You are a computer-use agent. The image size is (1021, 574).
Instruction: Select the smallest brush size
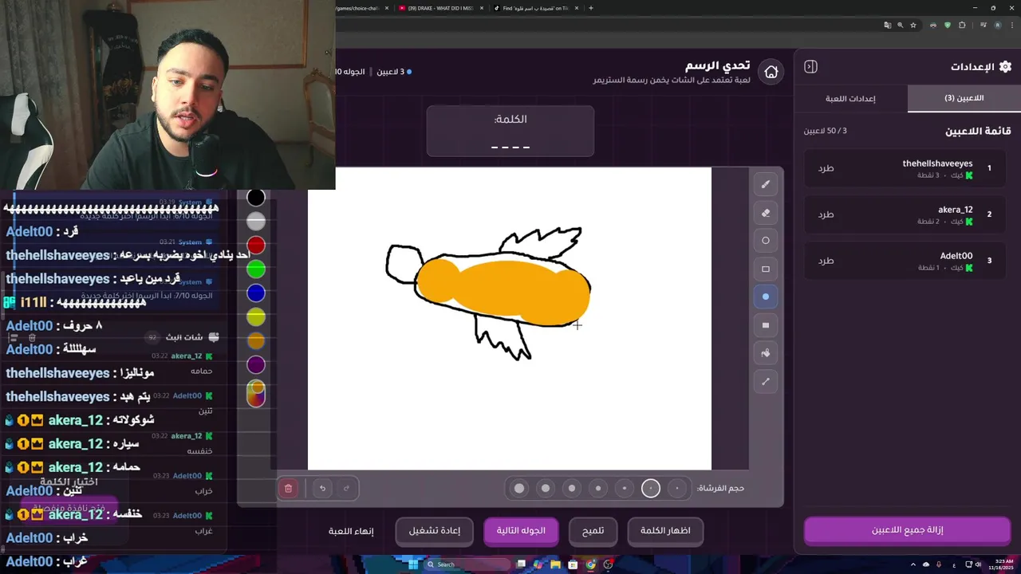pyautogui.click(x=677, y=488)
